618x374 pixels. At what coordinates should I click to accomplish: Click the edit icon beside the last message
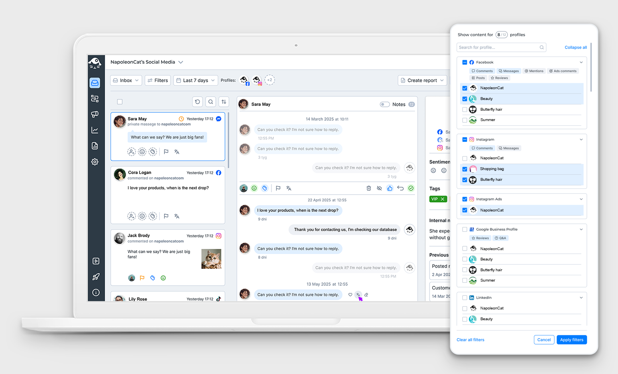click(366, 295)
